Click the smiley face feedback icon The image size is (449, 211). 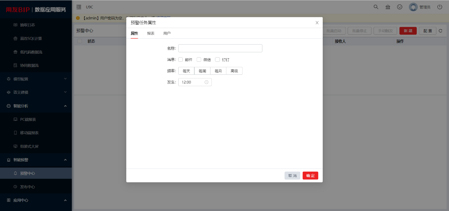coord(400,7)
